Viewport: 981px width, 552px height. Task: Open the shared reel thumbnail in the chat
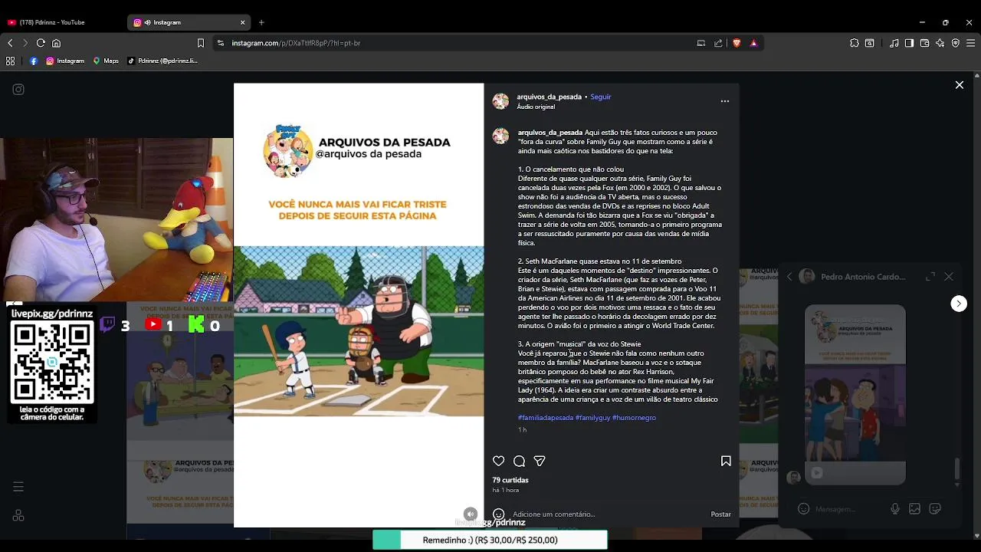pyautogui.click(x=855, y=395)
